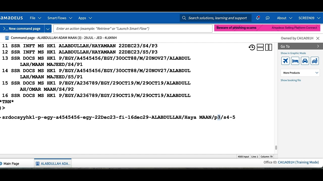Open the chat messages icon
Screen dimensions: 323x181
coord(267,18)
